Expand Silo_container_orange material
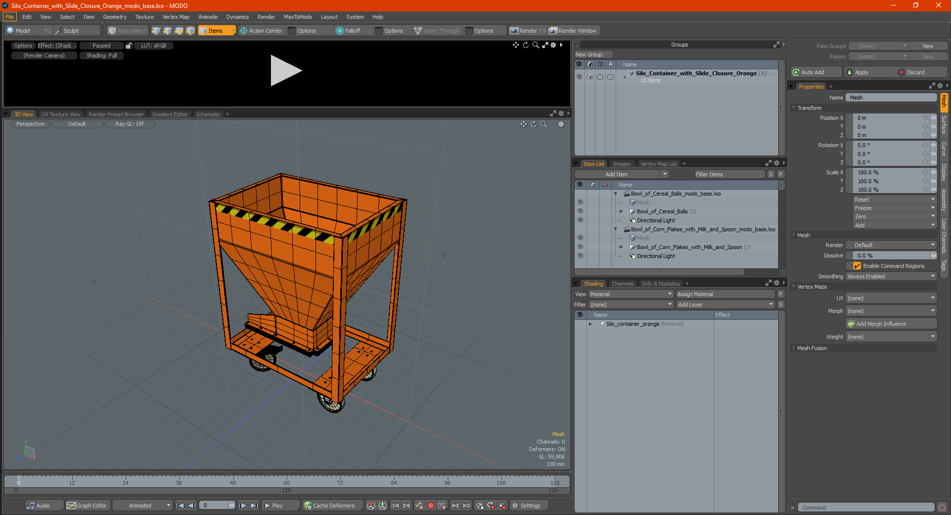Image resolution: width=951 pixels, height=515 pixels. (x=590, y=324)
